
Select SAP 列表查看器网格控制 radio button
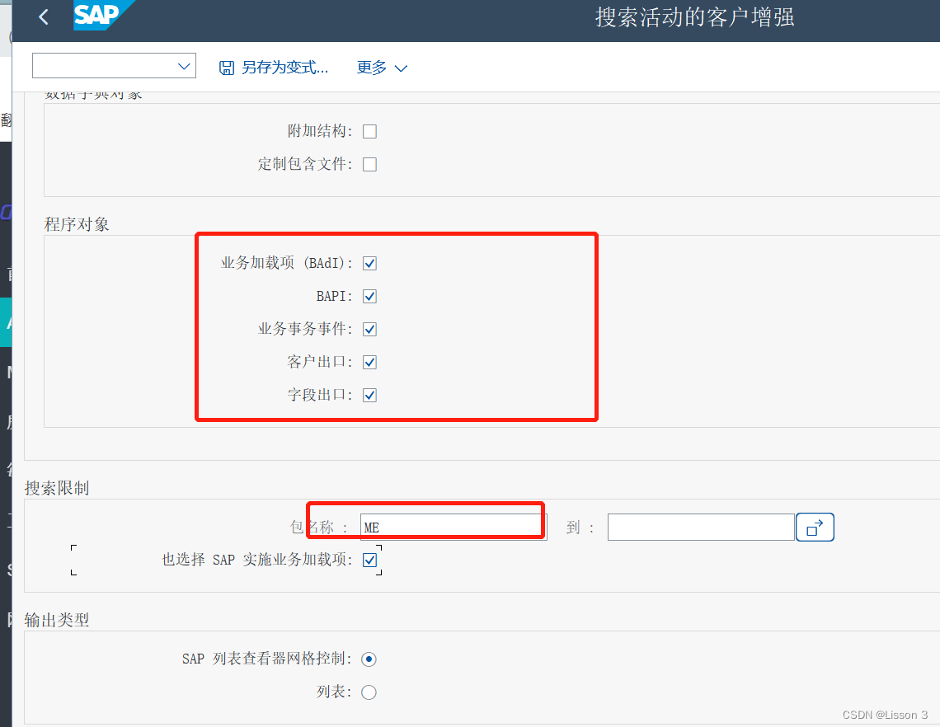369,659
